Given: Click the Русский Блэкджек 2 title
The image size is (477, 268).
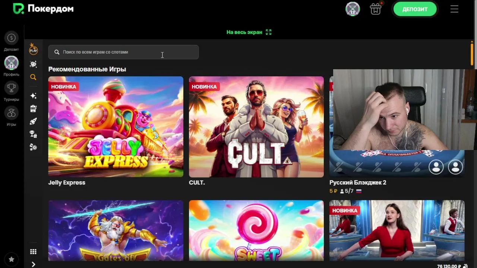Looking at the screenshot, I should click(x=358, y=182).
